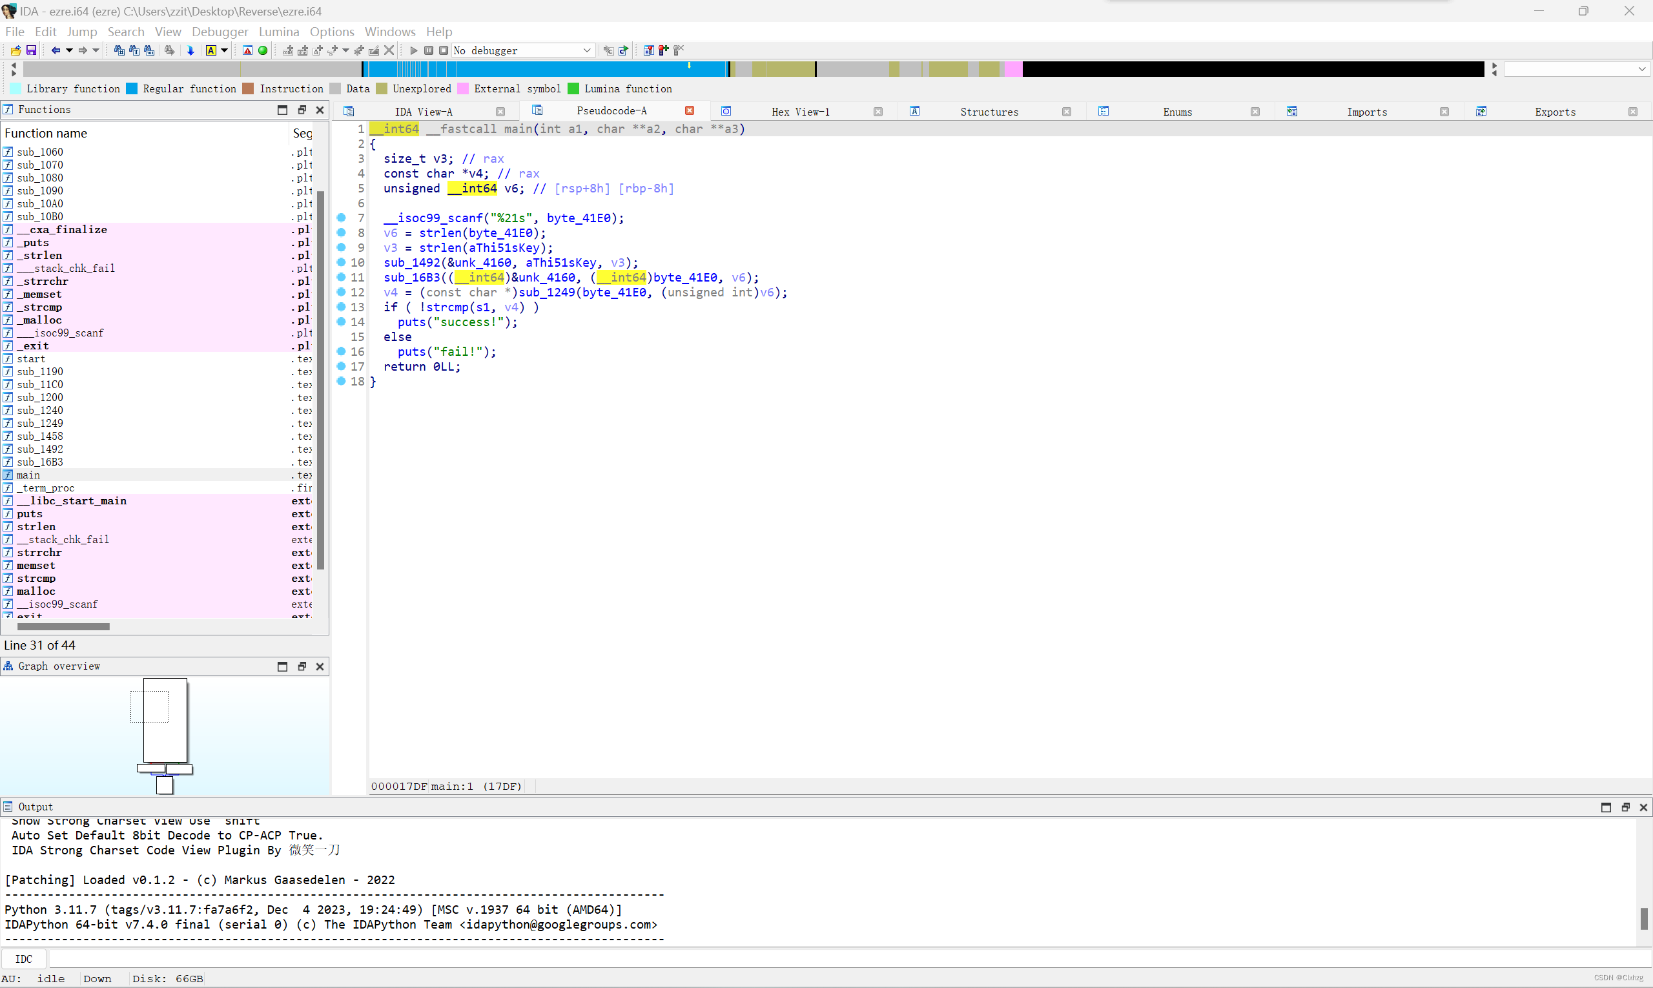This screenshot has width=1653, height=988.
Task: Click the Save database icon
Action: 30,50
